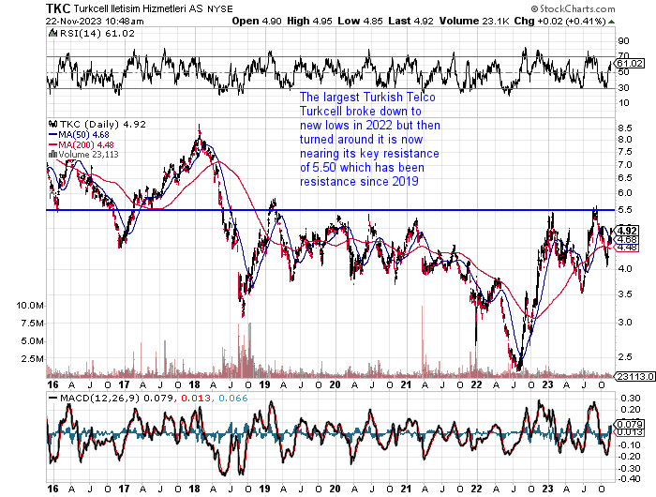The image size is (656, 497).
Task: Click the blue 0.066 histogram value in MACD legend
Action: coord(233,399)
